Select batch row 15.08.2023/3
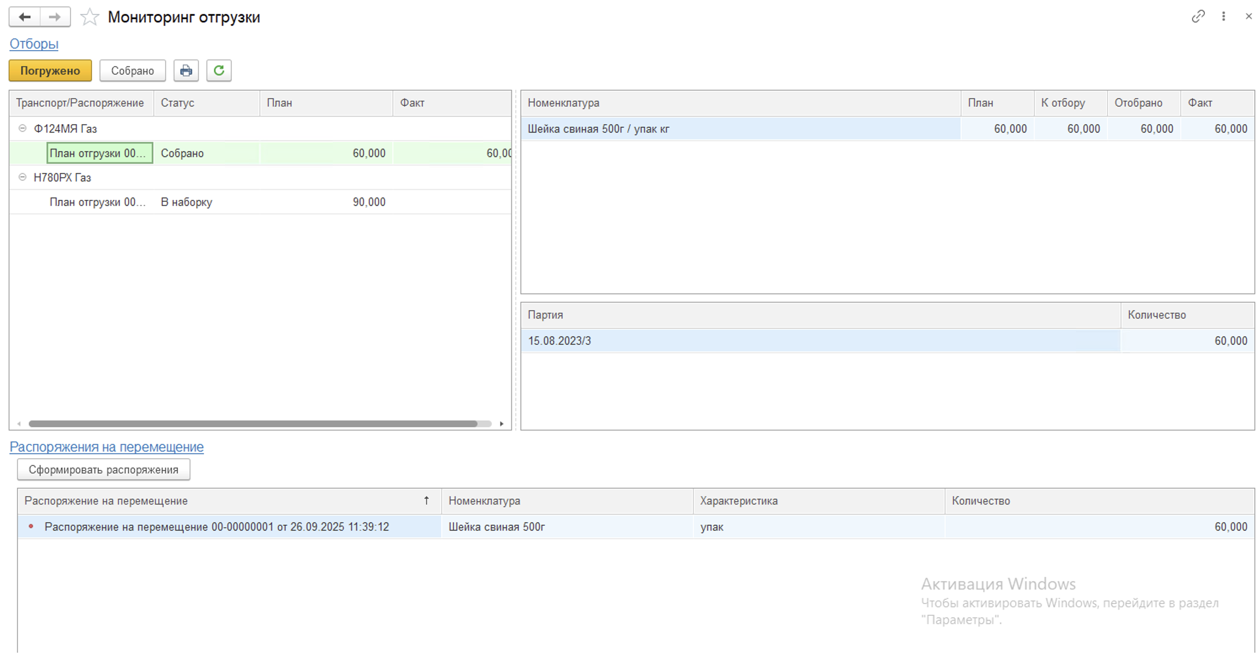Screen dimensions: 1258x655 coord(560,341)
